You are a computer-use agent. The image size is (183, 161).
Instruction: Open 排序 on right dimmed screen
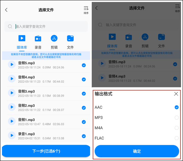[x=177, y=8]
